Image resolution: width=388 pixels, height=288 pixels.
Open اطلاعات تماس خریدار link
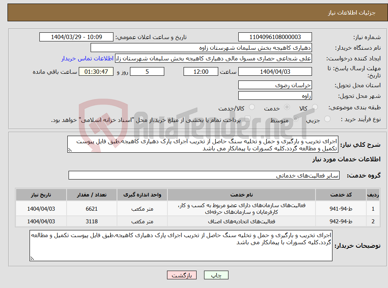[87, 58]
